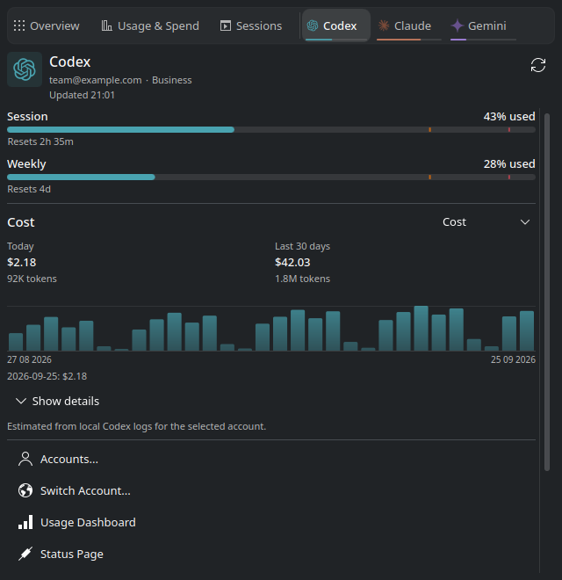Click the first bar in cost chart
This screenshot has width=562, height=580.
16,342
